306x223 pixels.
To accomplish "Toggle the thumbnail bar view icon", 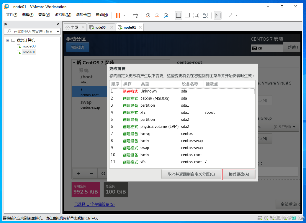I will [x=187, y=15].
